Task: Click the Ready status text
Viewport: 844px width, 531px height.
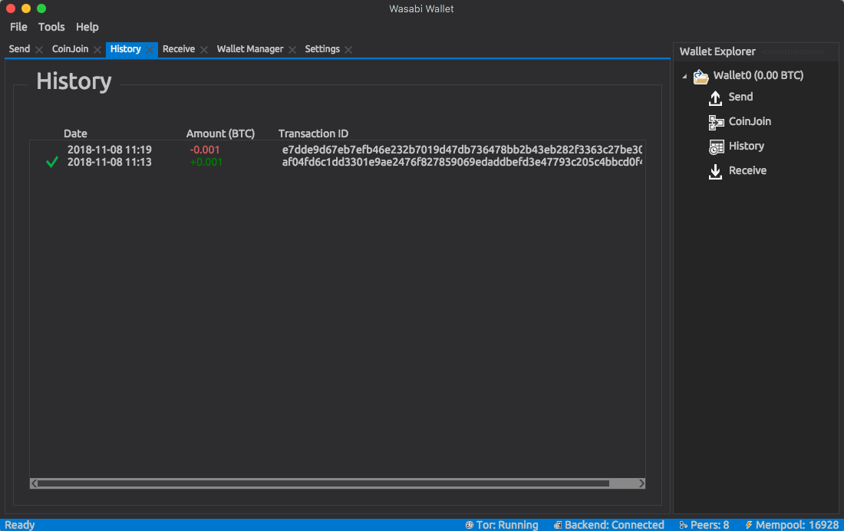Action: (x=20, y=525)
